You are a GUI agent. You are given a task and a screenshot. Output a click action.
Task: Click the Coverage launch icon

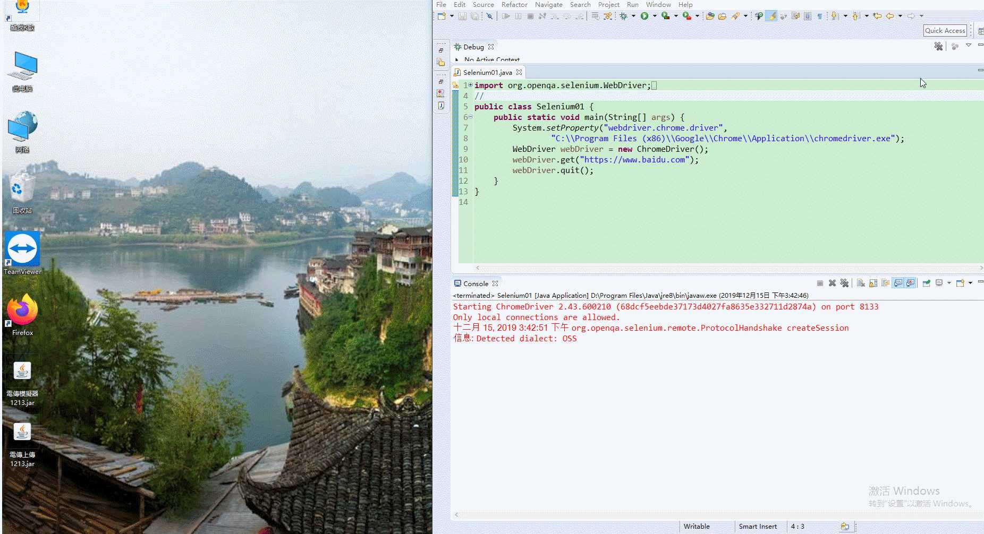[665, 16]
